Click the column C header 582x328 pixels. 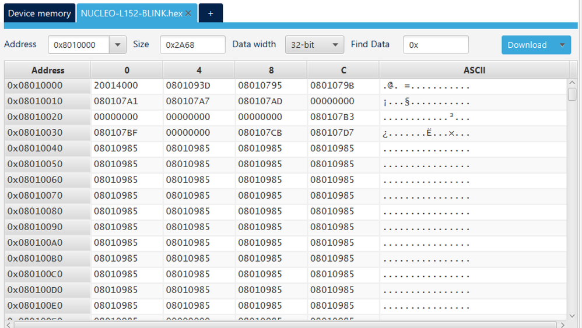click(x=343, y=70)
